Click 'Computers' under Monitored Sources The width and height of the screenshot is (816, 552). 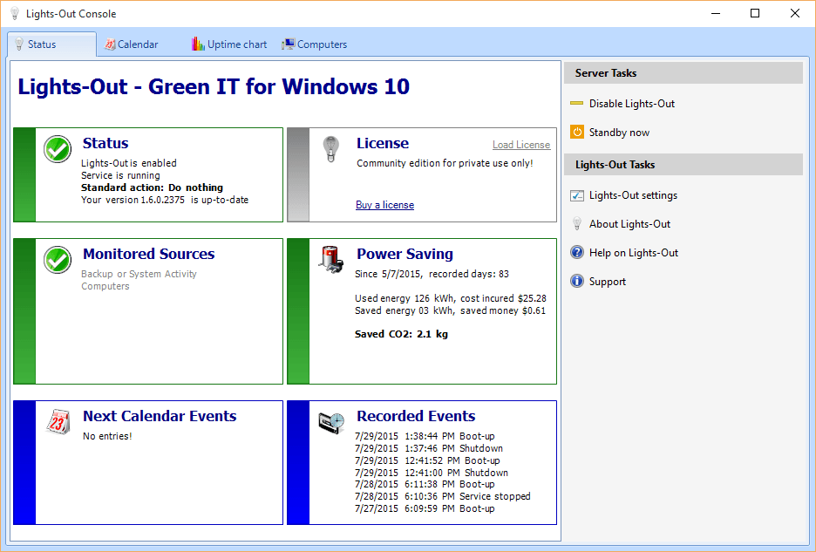[x=105, y=286]
